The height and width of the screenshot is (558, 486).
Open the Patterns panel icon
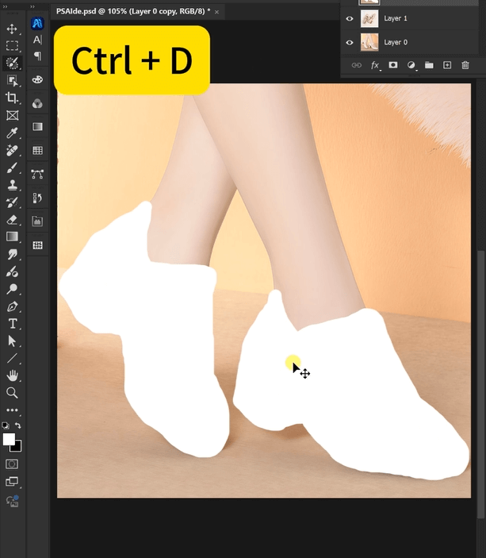coord(37,245)
